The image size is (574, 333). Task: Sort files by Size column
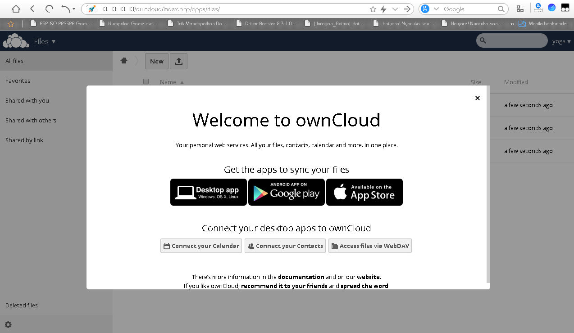[x=476, y=82]
